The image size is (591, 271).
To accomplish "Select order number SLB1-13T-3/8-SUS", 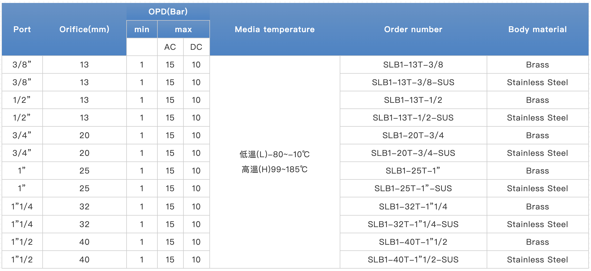I will [413, 82].
